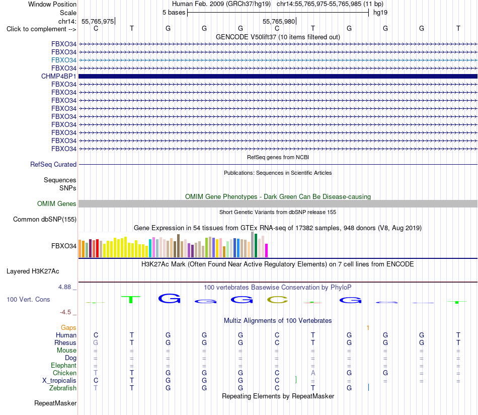Click the gray OMIM Genes item bar
478x415 pixels.
tap(278, 204)
